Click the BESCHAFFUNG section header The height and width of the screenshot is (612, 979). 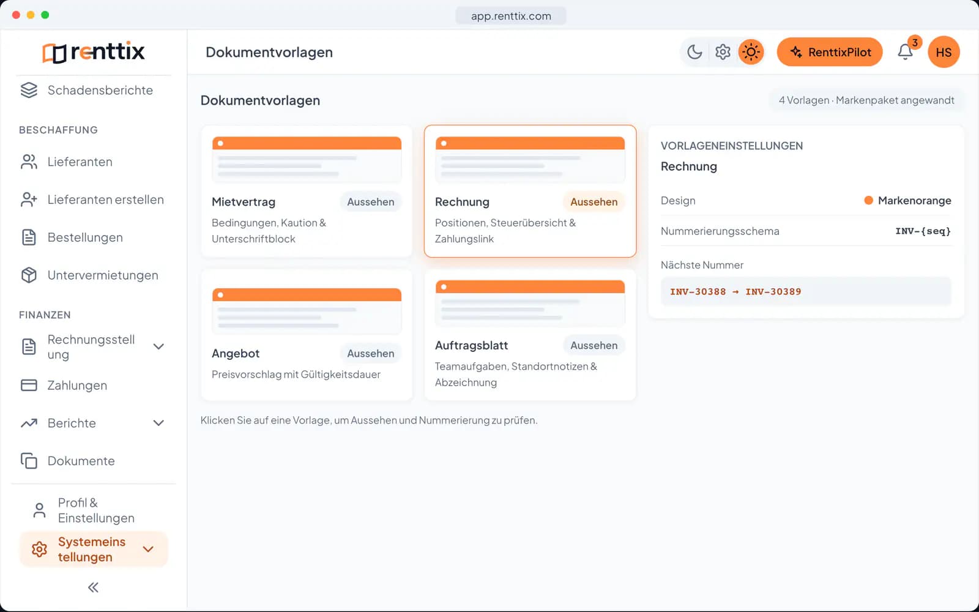tap(58, 130)
